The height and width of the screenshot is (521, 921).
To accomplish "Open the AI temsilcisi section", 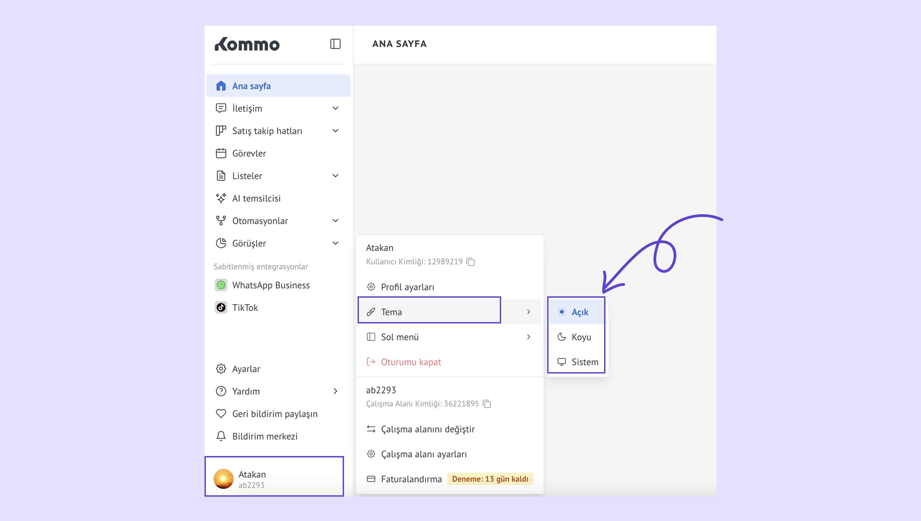I will [x=256, y=198].
